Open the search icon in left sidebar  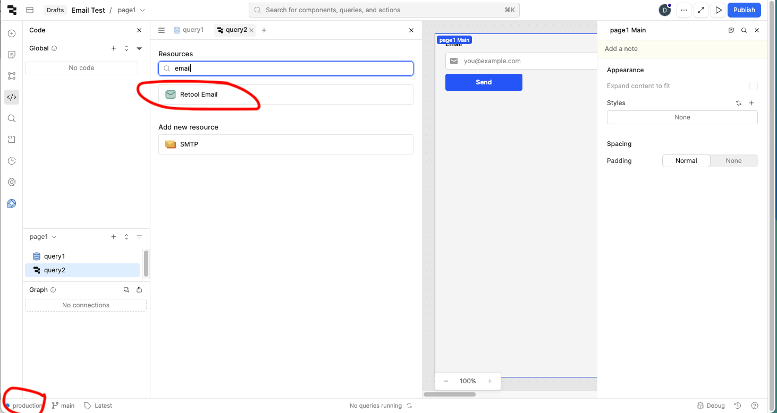point(12,118)
